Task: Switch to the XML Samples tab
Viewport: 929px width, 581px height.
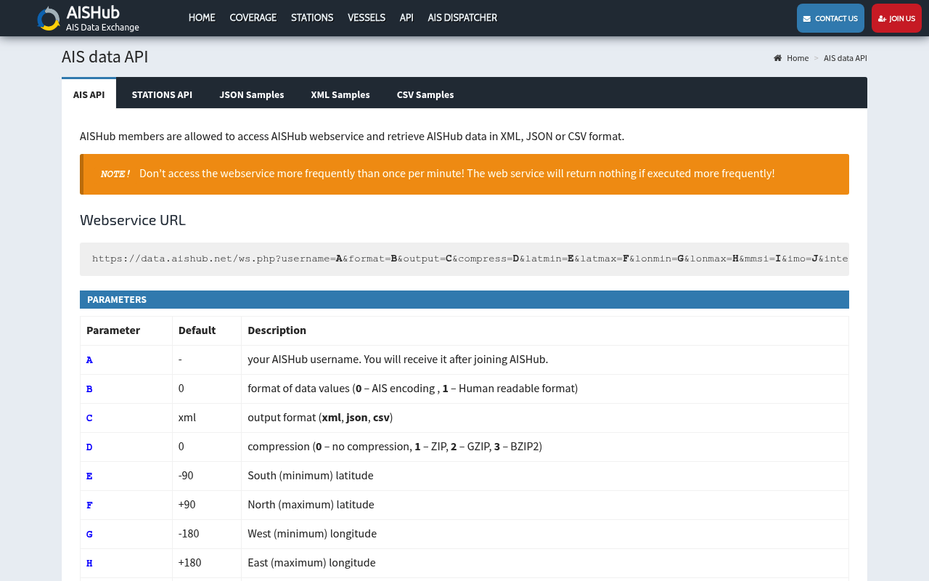Action: point(340,94)
